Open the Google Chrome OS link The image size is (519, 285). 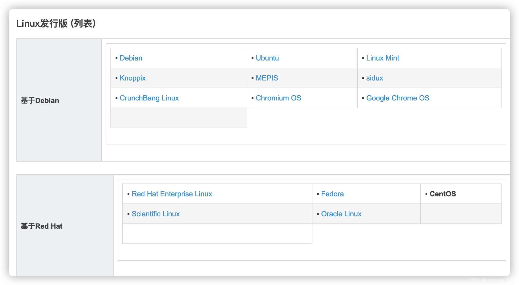point(397,98)
